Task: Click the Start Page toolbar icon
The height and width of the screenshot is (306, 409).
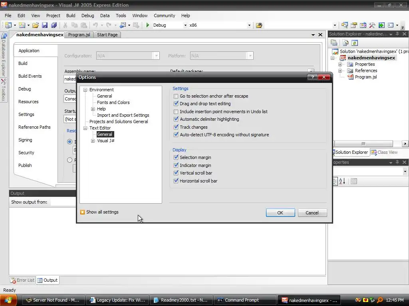Action: [x=381, y=25]
